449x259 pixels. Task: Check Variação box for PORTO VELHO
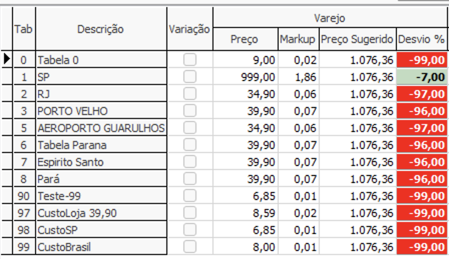pos(189,111)
